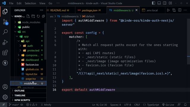The height and width of the screenshot is (107, 190).
Task: Open remote window indicator in status bar
Action: point(4,105)
